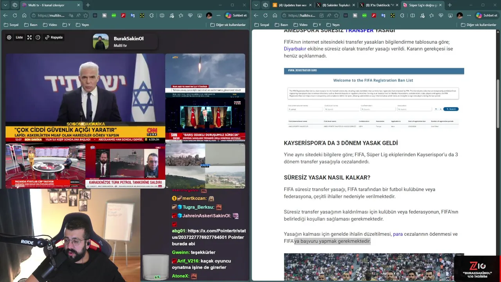Open browser essentials heart icon in right window
The width and height of the screenshot is (501, 282).
click(441, 15)
